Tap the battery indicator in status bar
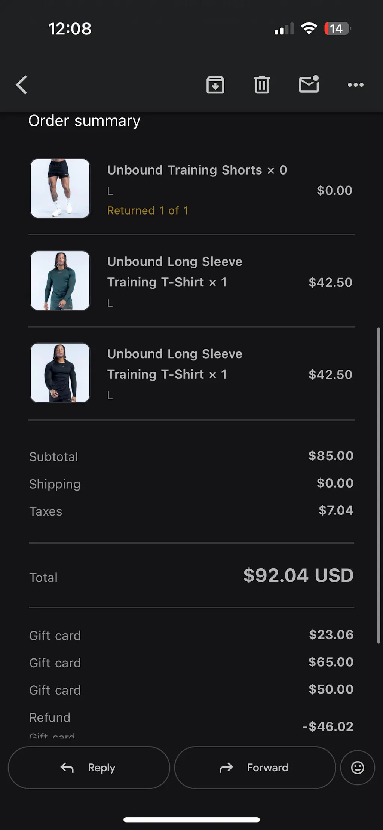The image size is (383, 830). click(337, 28)
